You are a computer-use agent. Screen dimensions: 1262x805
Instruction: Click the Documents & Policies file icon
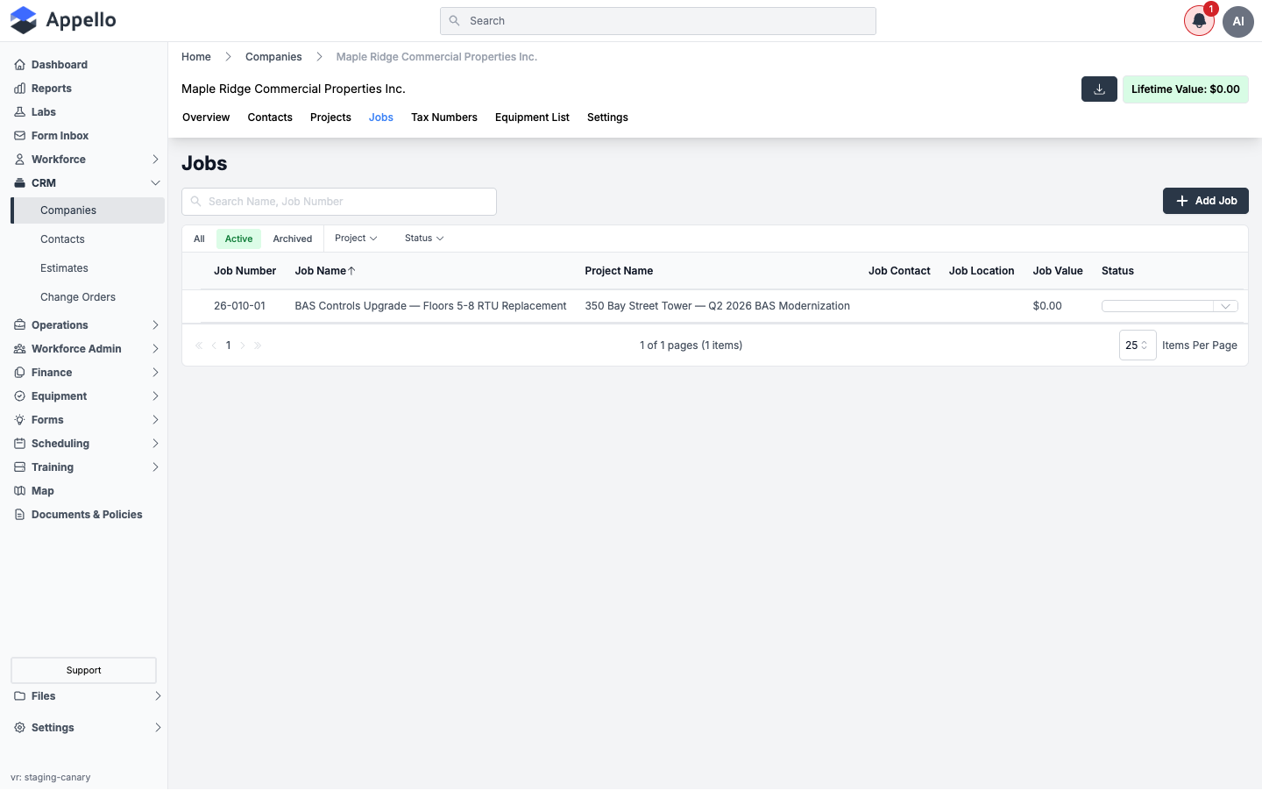pos(19,515)
